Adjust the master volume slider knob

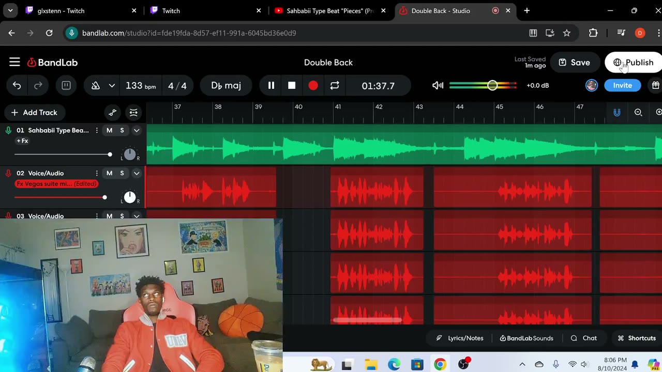492,85
